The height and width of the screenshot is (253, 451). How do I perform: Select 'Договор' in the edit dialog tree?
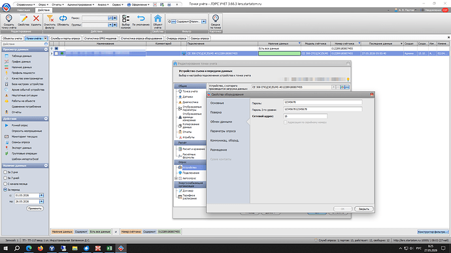pyautogui.click(x=188, y=191)
